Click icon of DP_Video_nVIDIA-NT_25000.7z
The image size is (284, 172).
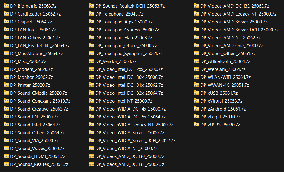[91, 148]
